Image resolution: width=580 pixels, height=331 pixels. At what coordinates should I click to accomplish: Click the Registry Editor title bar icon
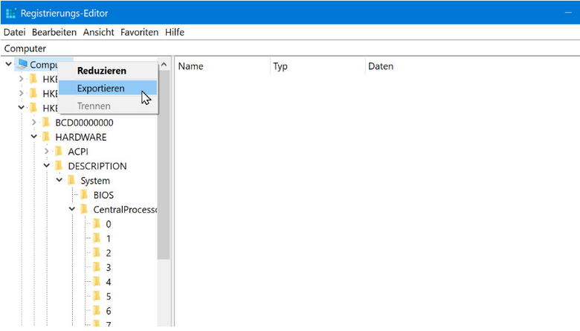[x=10, y=12]
